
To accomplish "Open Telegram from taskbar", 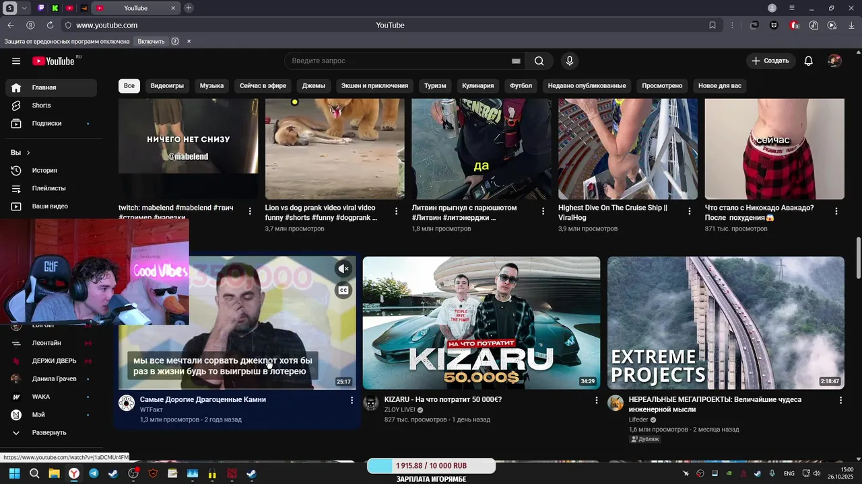I will click(94, 474).
